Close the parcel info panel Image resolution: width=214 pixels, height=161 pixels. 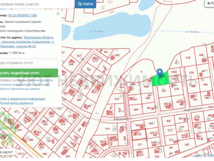point(58,14)
